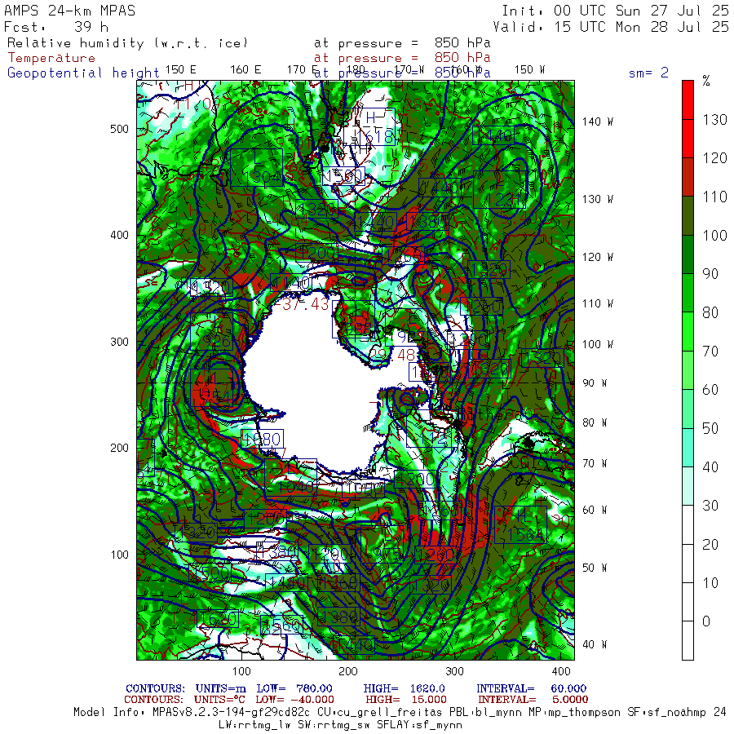Select the "160 E" longitude label
734x734 pixels.
[245, 70]
